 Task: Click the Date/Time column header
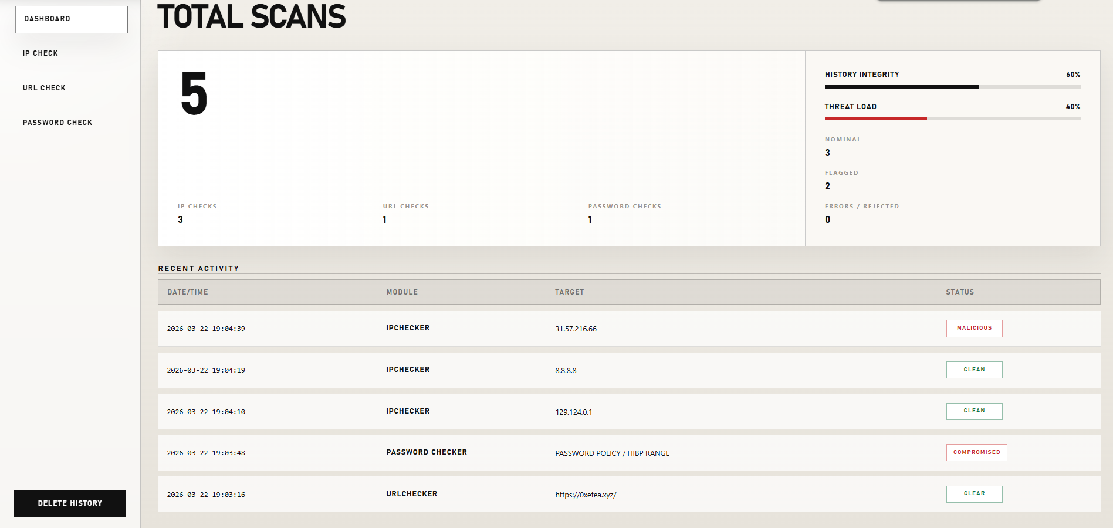pos(188,292)
